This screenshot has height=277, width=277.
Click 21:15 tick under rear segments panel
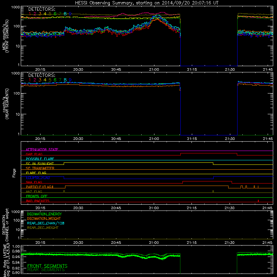[x=192, y=139]
